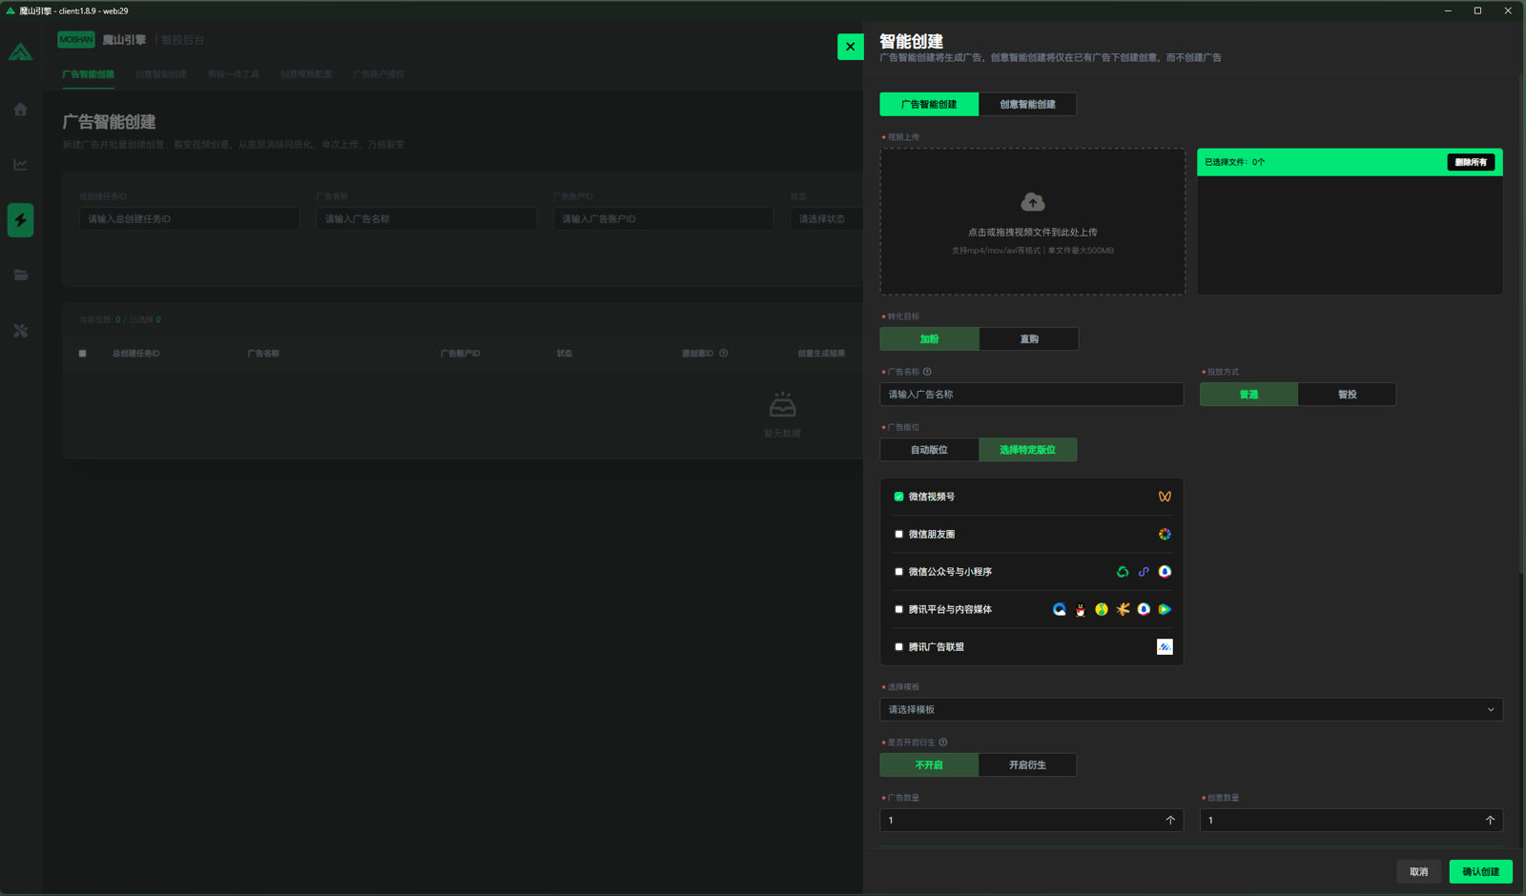
Task: Click the cloud upload icon in video dropzone
Action: tap(1033, 202)
